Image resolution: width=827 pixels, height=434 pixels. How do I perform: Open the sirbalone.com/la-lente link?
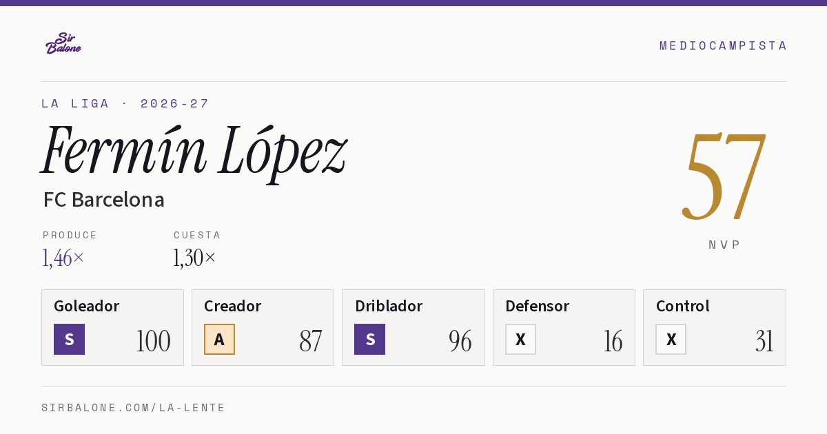coord(134,408)
